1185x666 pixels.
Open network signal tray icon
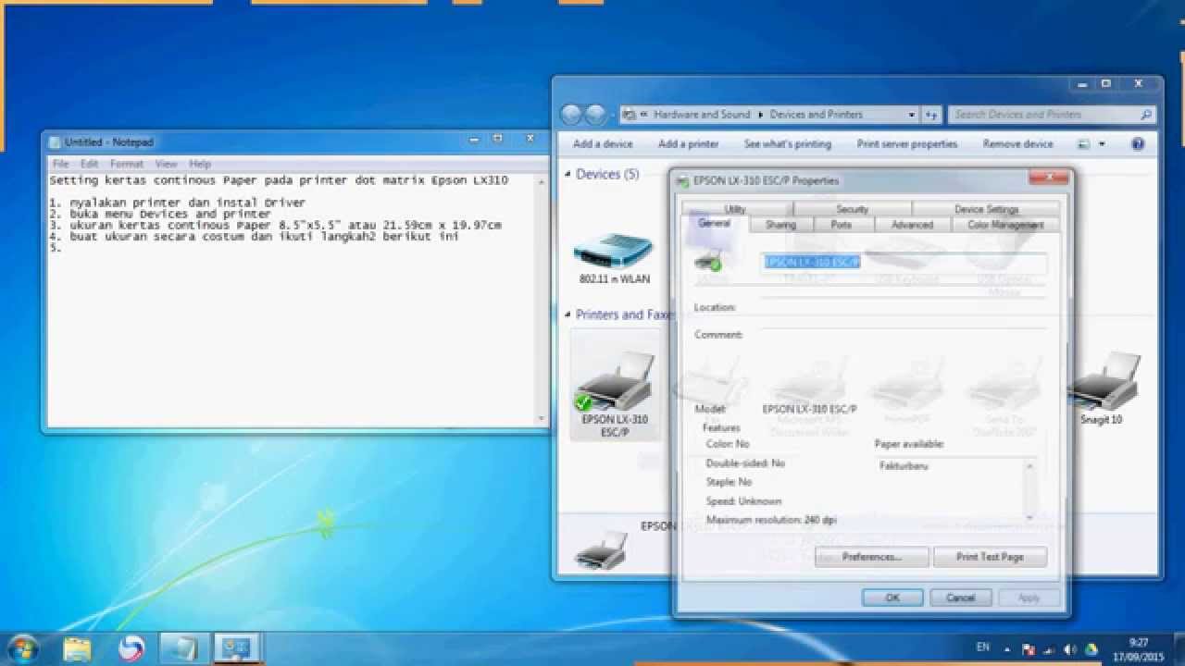coord(1050,649)
